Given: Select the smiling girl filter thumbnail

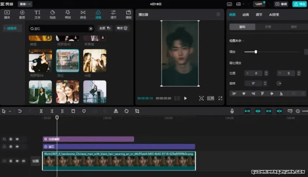Looking at the screenshot, I should [67, 92].
